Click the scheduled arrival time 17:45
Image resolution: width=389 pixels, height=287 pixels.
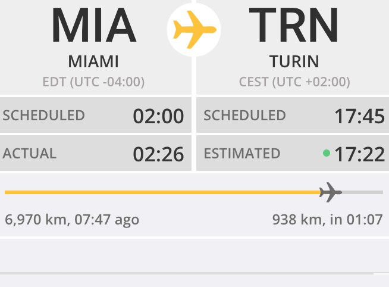coord(359,116)
